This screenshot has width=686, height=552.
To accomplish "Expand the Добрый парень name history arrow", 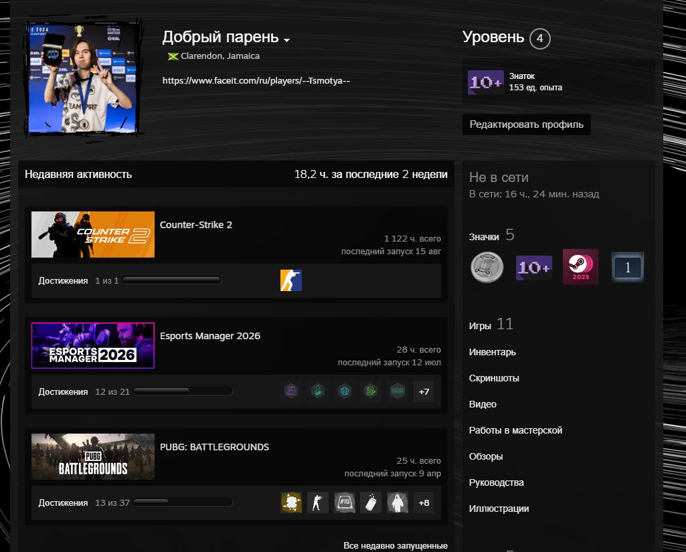I will tap(286, 39).
